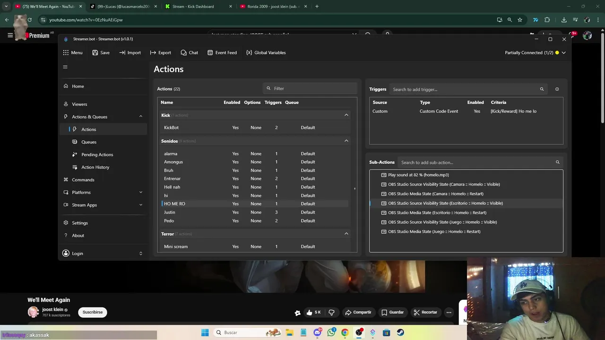The image size is (605, 340).
Task: Open the Chat panel from the toolbar
Action: coord(190,52)
